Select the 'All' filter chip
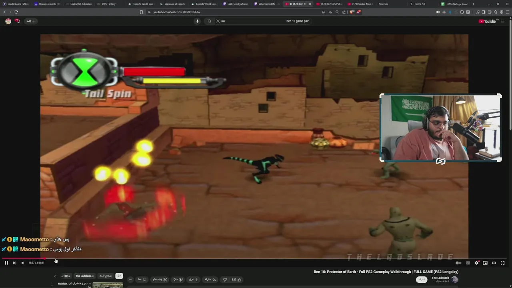 pos(119,276)
